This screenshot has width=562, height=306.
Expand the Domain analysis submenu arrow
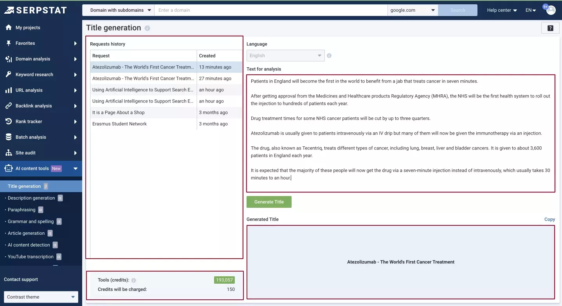pyautogui.click(x=75, y=59)
